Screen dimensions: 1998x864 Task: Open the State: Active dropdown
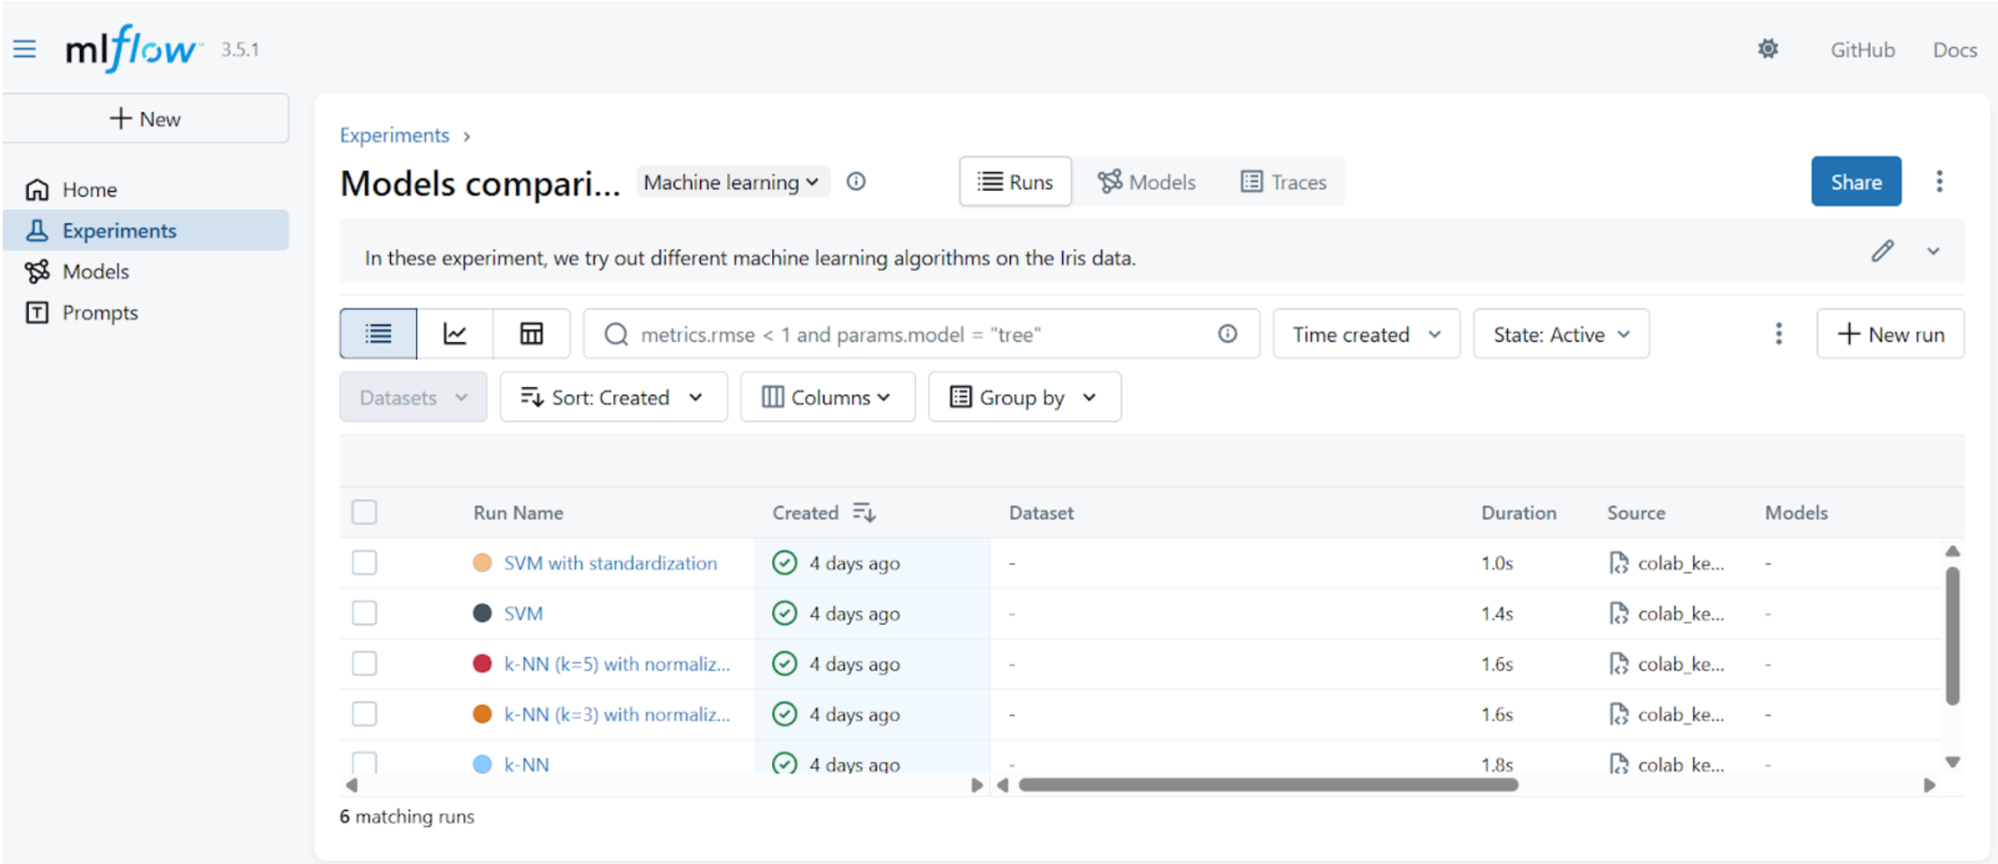(x=1561, y=334)
